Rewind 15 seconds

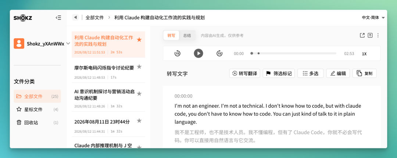click(x=178, y=53)
